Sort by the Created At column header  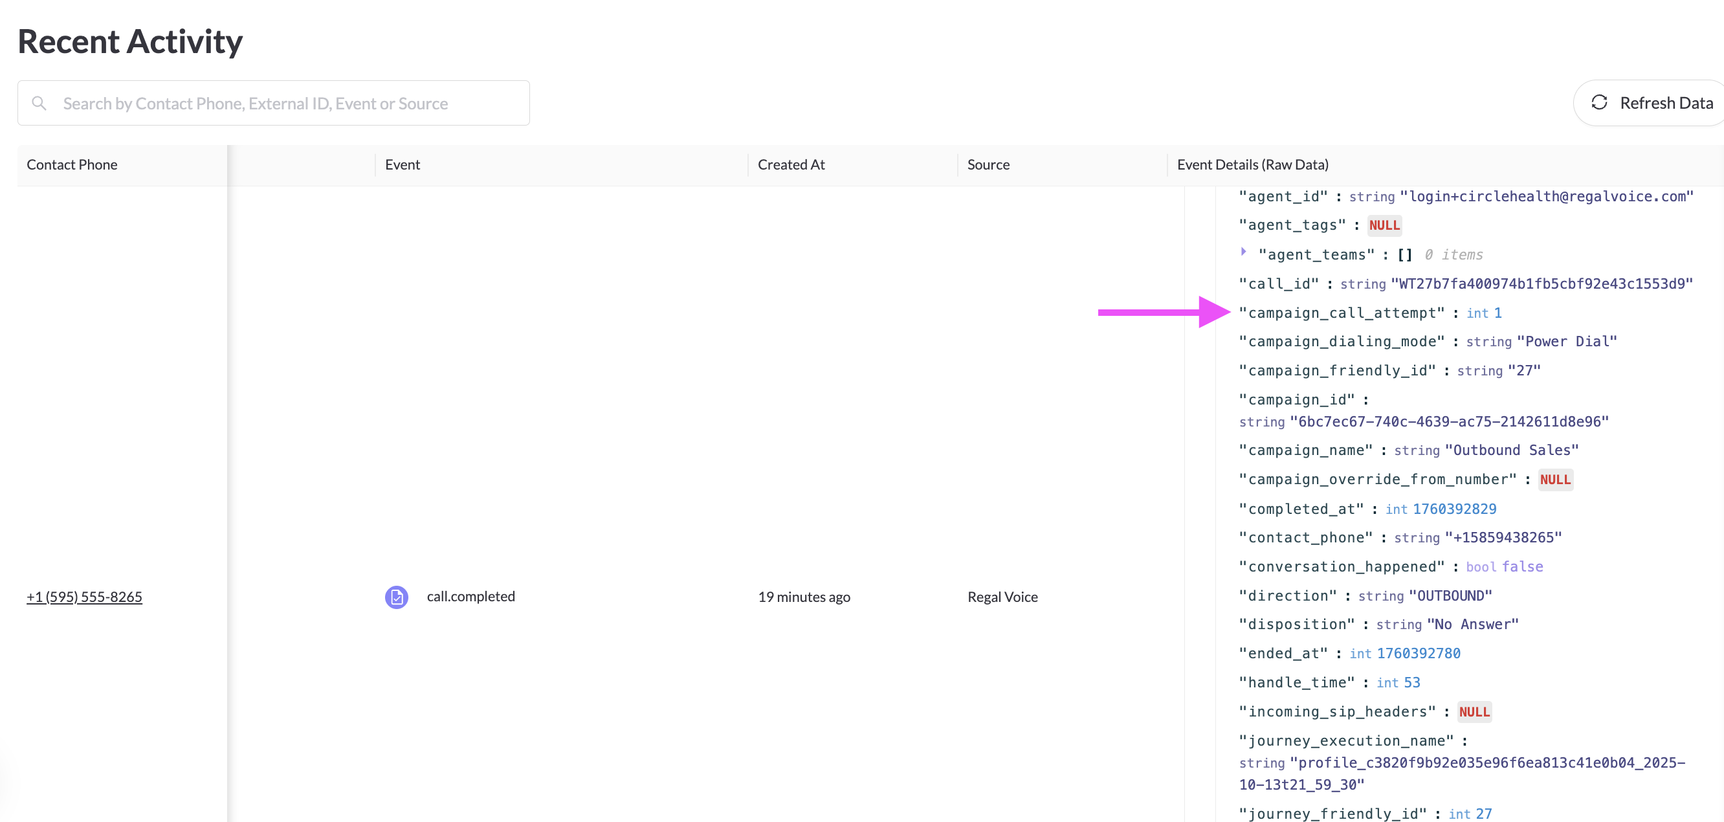(x=791, y=164)
